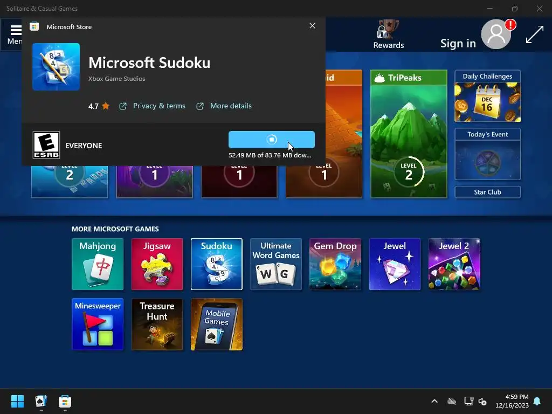Open the FreeCell level 1 dark red card
Image resolution: width=552 pixels, height=414 pixels.
[x=239, y=182]
